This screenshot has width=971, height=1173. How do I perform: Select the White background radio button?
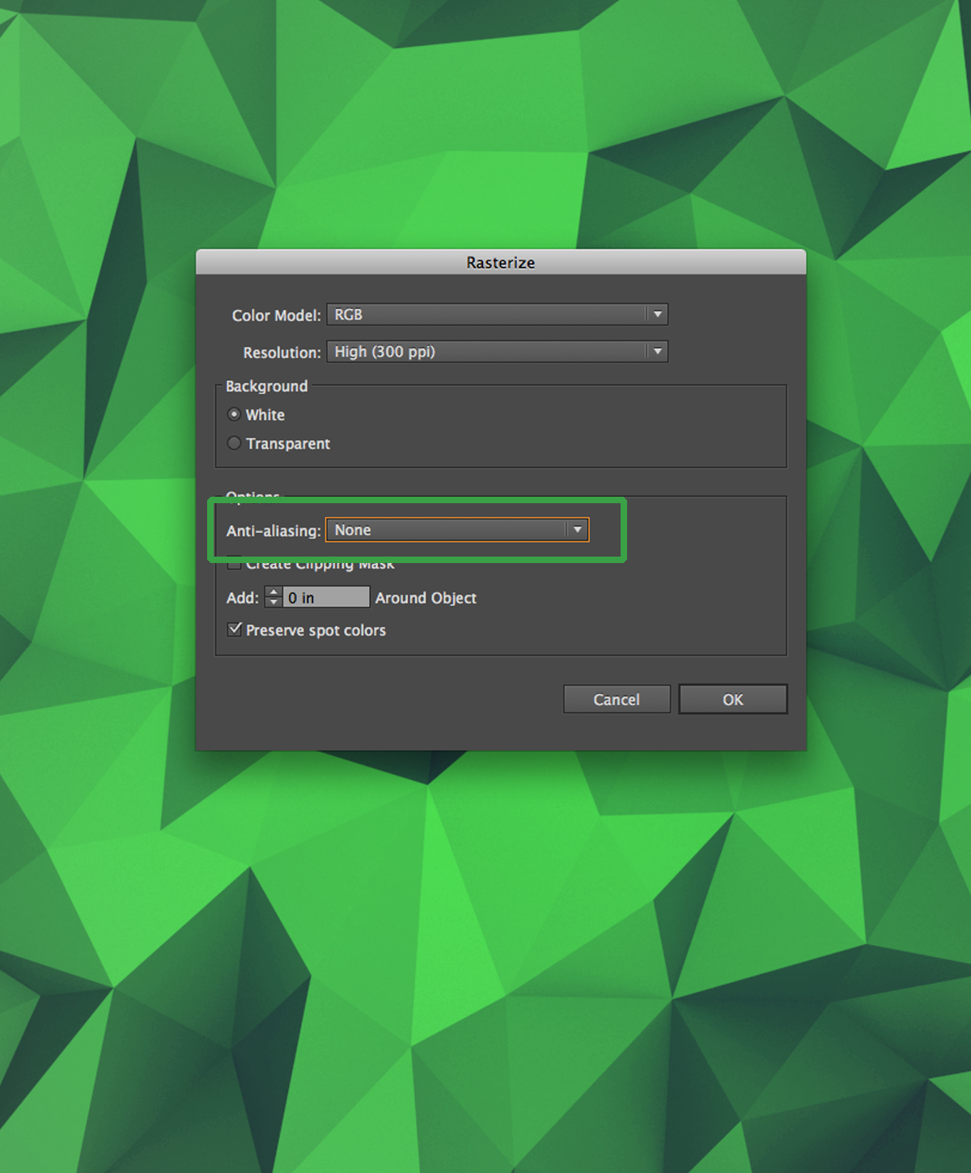pyautogui.click(x=235, y=414)
